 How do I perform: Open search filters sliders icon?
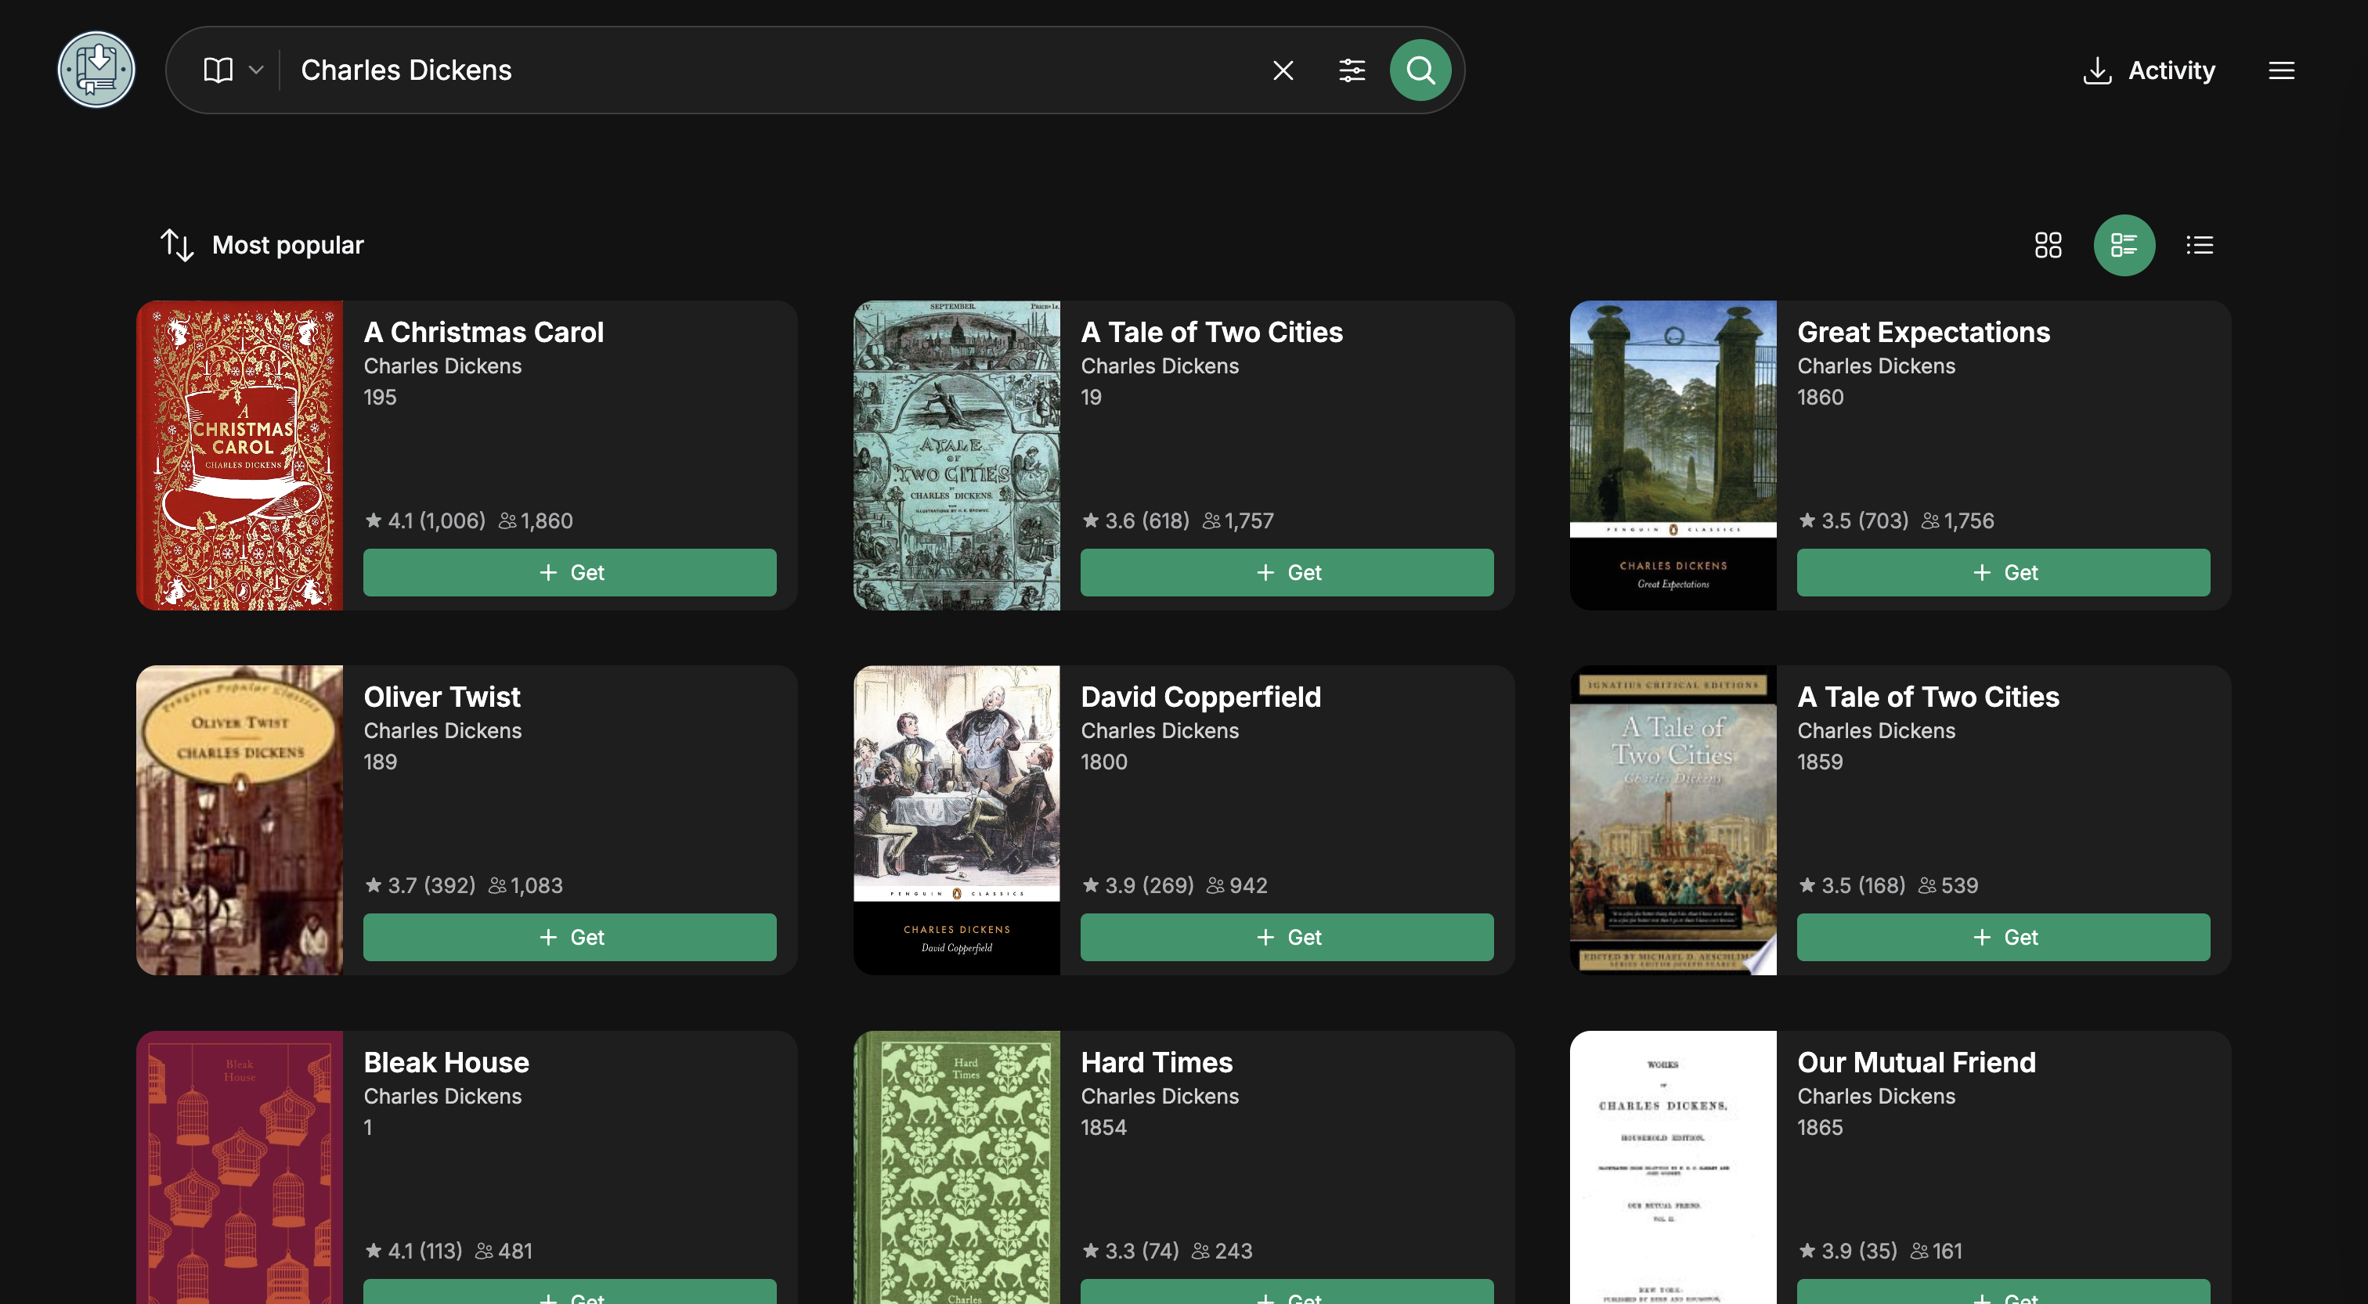click(1352, 70)
